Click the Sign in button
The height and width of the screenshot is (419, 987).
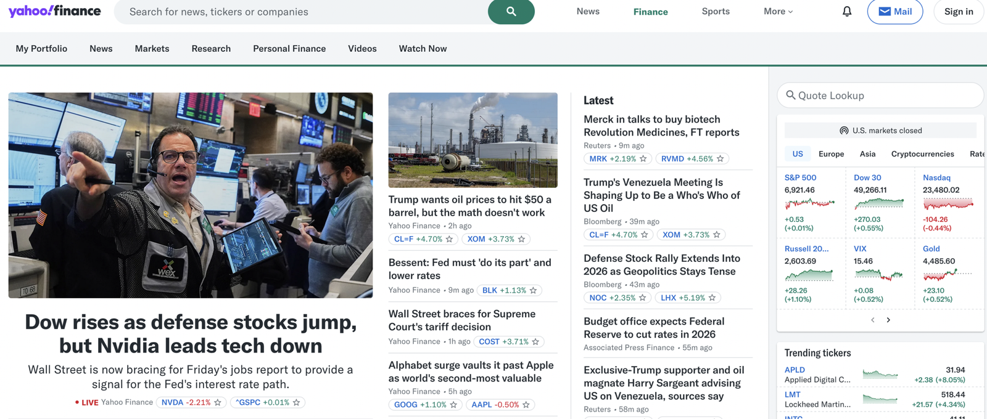coord(959,12)
